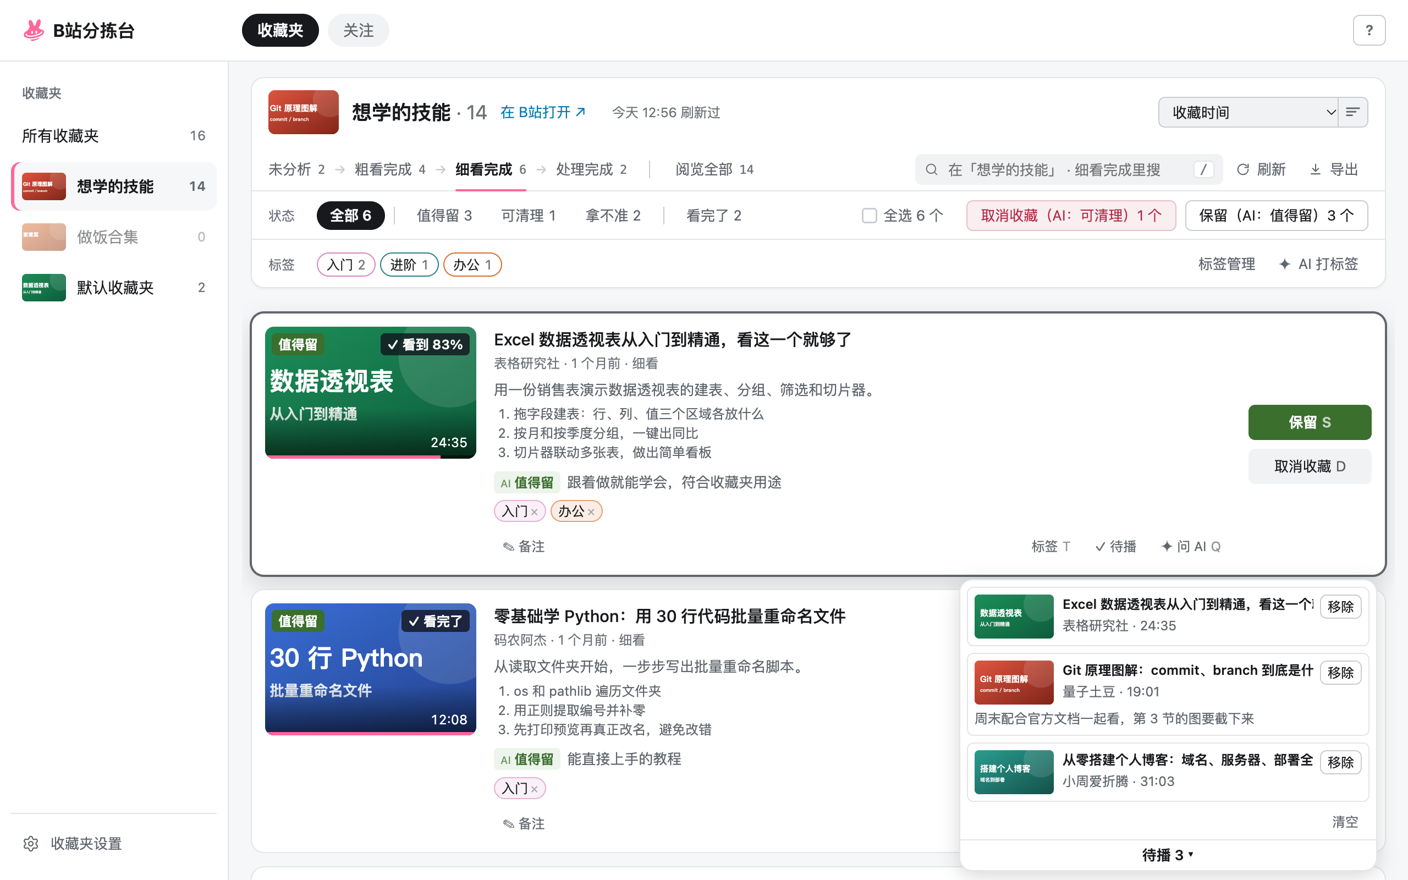This screenshot has width=1408, height=880.
Task: Add a 备注 note on the Python card
Action: pyautogui.click(x=524, y=823)
